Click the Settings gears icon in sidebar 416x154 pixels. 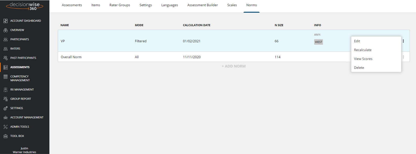tap(6, 108)
